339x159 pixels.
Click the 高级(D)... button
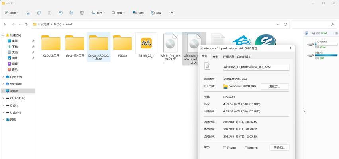pyautogui.click(x=279, y=147)
